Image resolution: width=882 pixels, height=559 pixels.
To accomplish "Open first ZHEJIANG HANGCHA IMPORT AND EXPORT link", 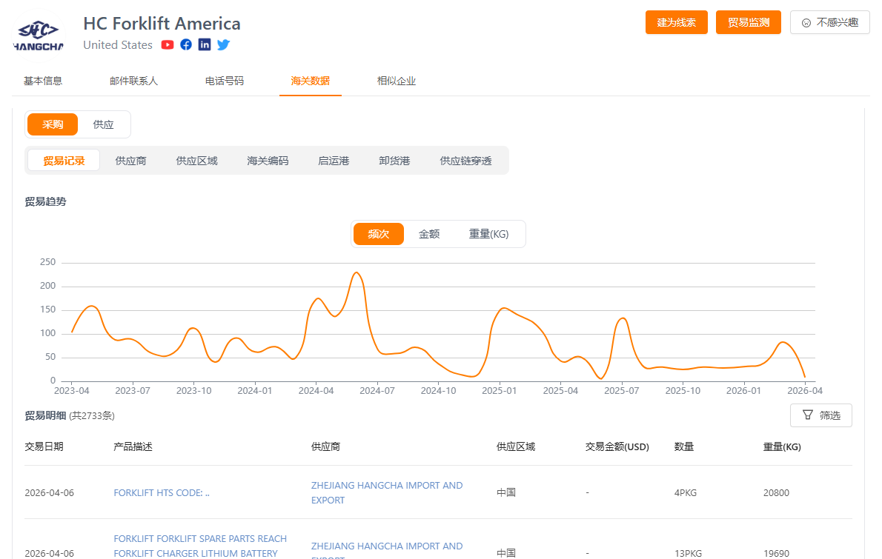I will pyautogui.click(x=387, y=492).
